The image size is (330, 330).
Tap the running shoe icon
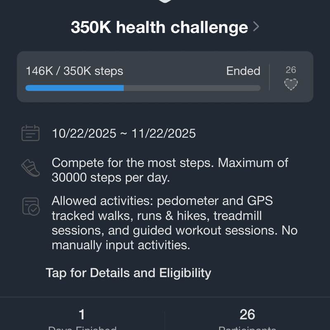30,169
